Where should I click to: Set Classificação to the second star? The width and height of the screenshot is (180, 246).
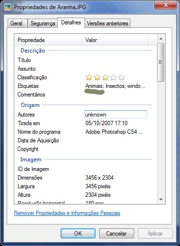(97, 77)
